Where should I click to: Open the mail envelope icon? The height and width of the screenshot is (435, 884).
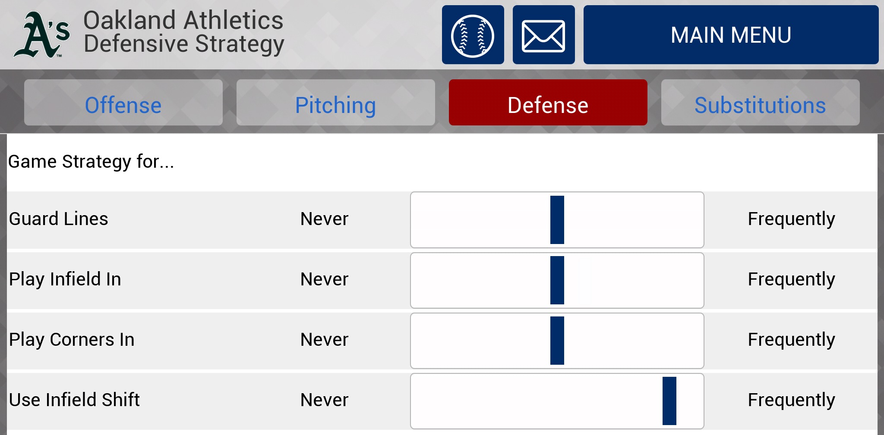point(543,35)
